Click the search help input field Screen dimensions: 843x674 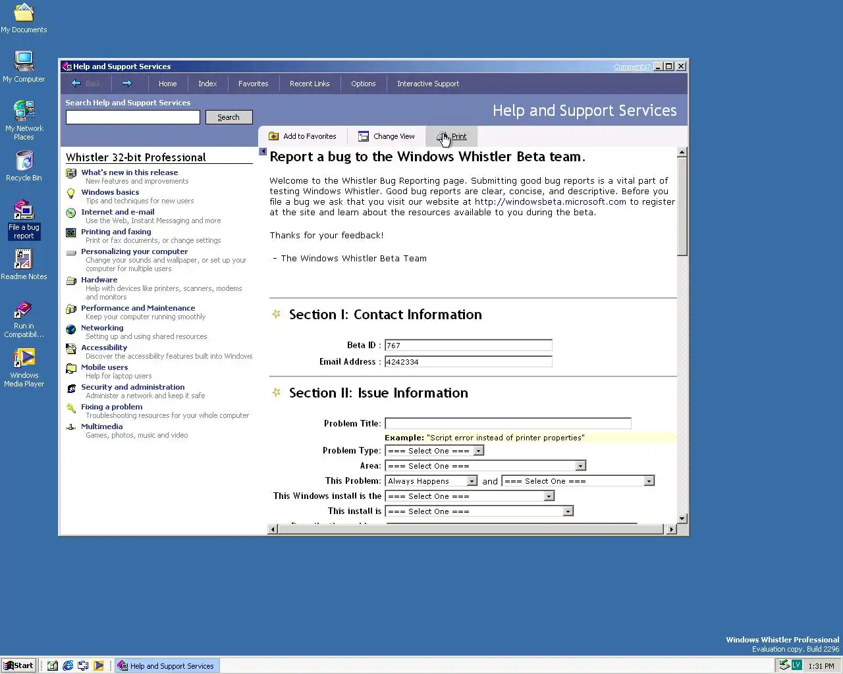click(133, 117)
